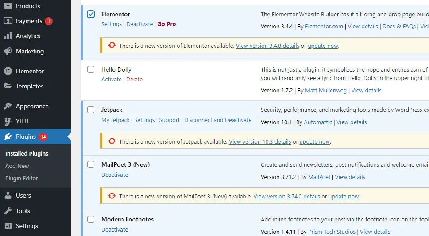Click the Users person icon

[8, 195]
